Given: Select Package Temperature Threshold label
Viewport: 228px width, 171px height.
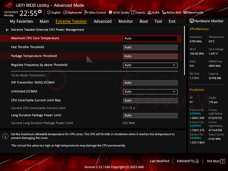Looking at the screenshot, I should pyautogui.click(x=34, y=56).
